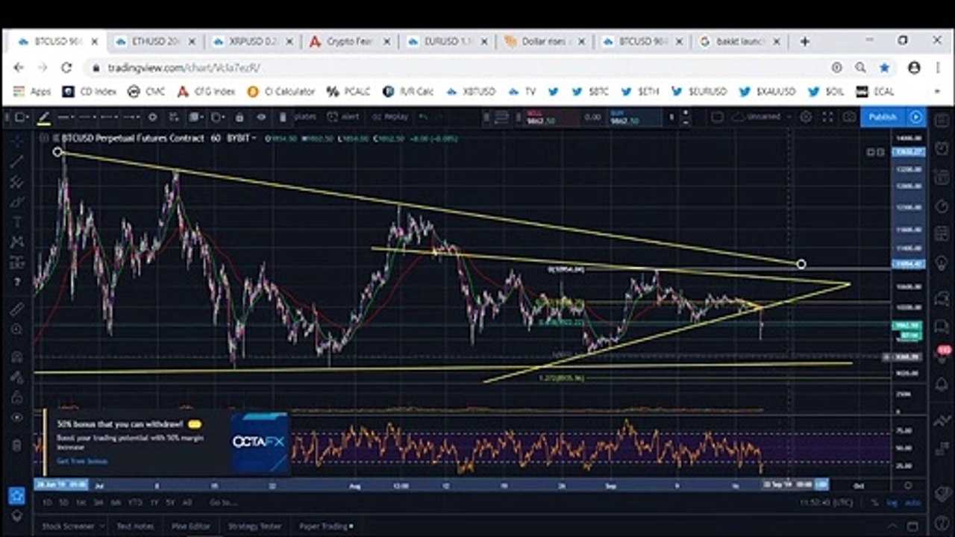This screenshot has width=955, height=537.
Task: Activate the zoom in magnifier tool
Action: (x=16, y=329)
